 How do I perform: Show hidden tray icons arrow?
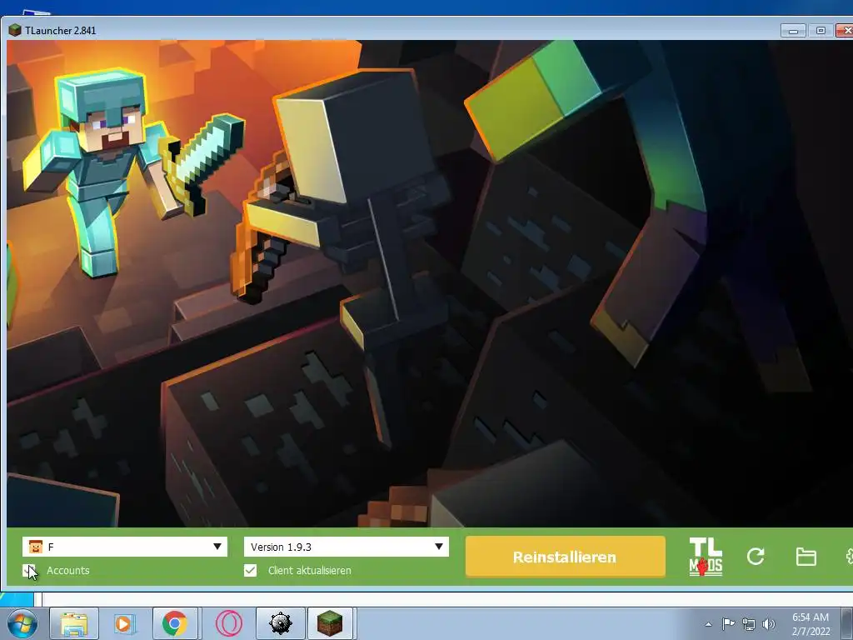coord(708,624)
